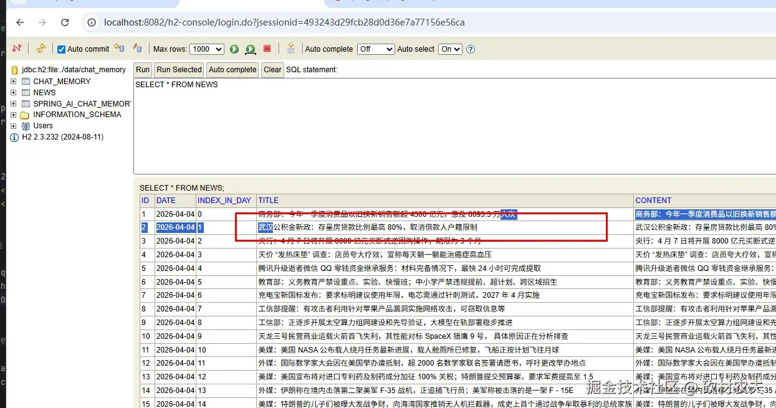Click the localhost:8082 address bar URL
The image size is (776, 408).
click(x=284, y=22)
